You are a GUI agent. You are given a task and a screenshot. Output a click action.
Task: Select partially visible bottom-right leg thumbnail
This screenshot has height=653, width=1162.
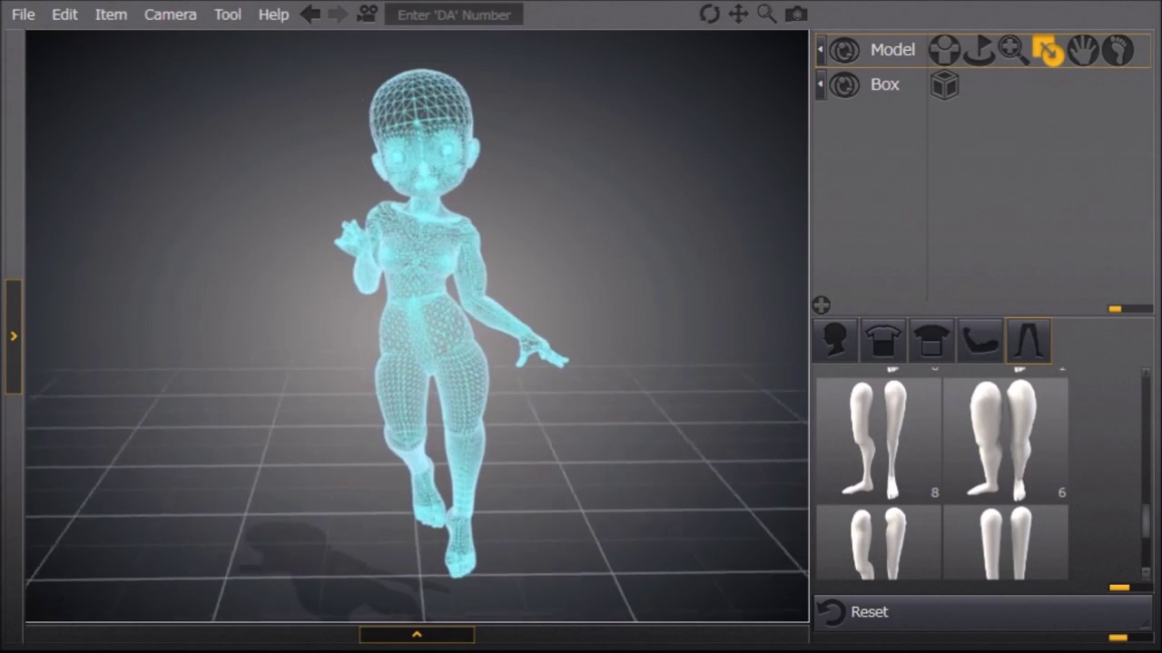click(1006, 542)
